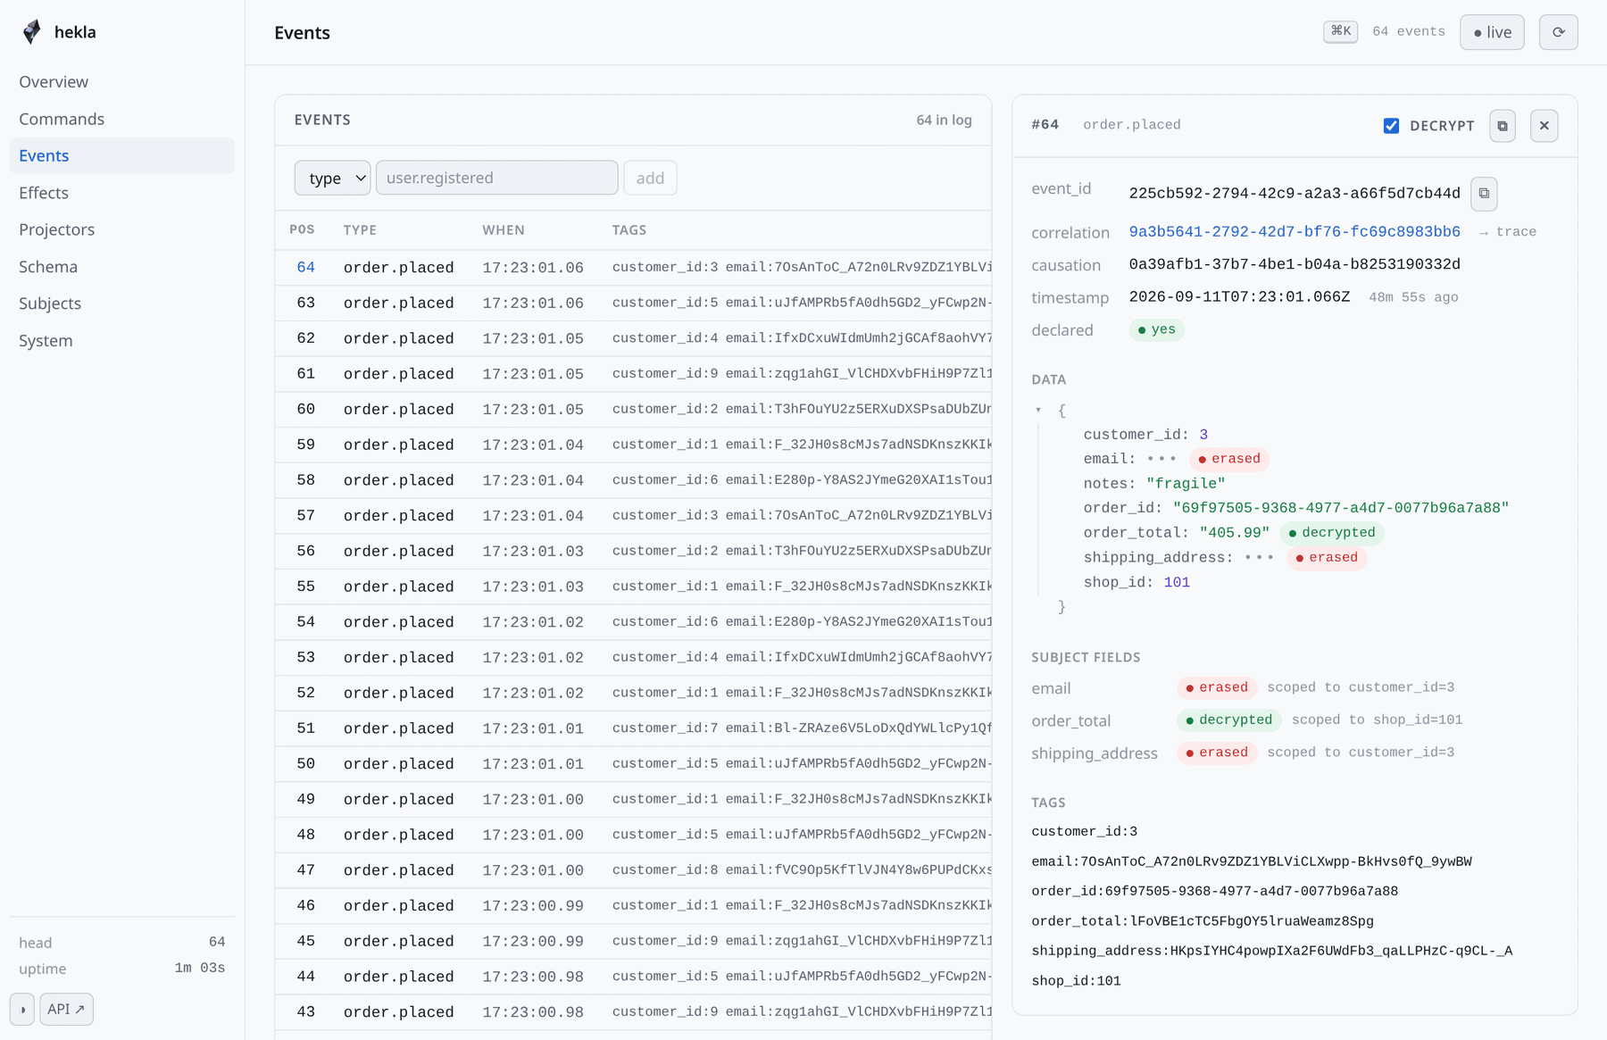This screenshot has width=1607, height=1040.
Task: Expand the sidebar footer arrow button
Action: (22, 1010)
